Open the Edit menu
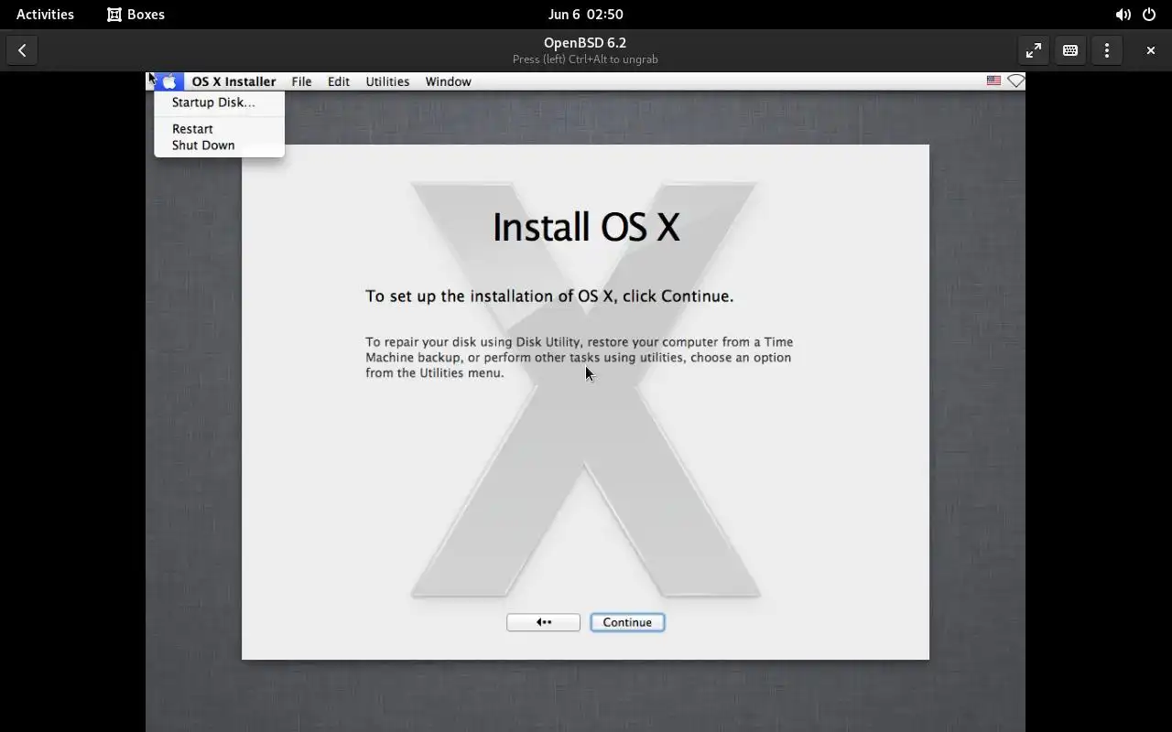The height and width of the screenshot is (732, 1172). [339, 81]
